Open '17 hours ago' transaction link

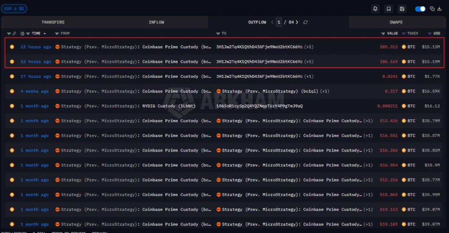36,76
